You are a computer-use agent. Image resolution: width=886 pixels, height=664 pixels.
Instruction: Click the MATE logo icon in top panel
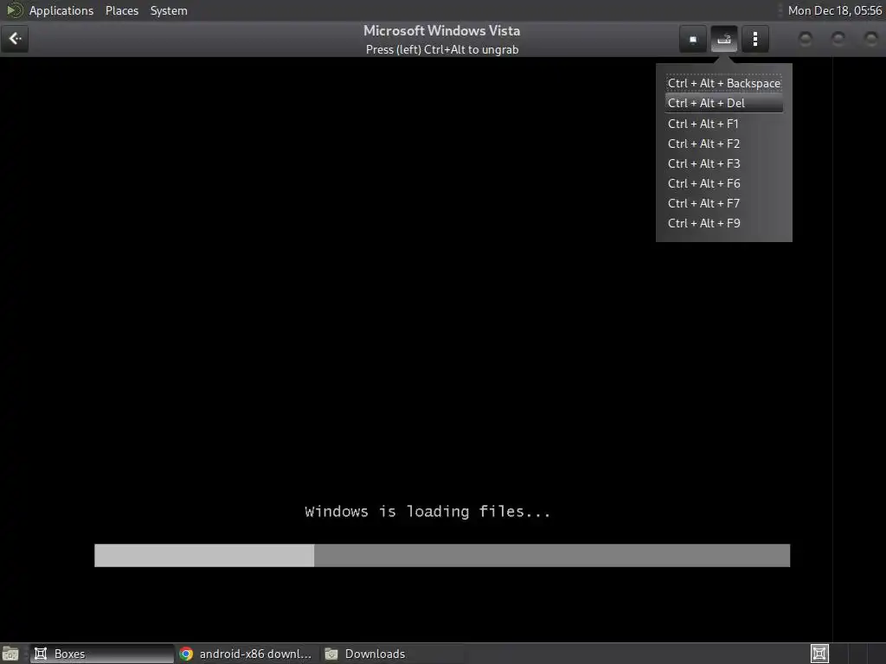pyautogui.click(x=14, y=10)
